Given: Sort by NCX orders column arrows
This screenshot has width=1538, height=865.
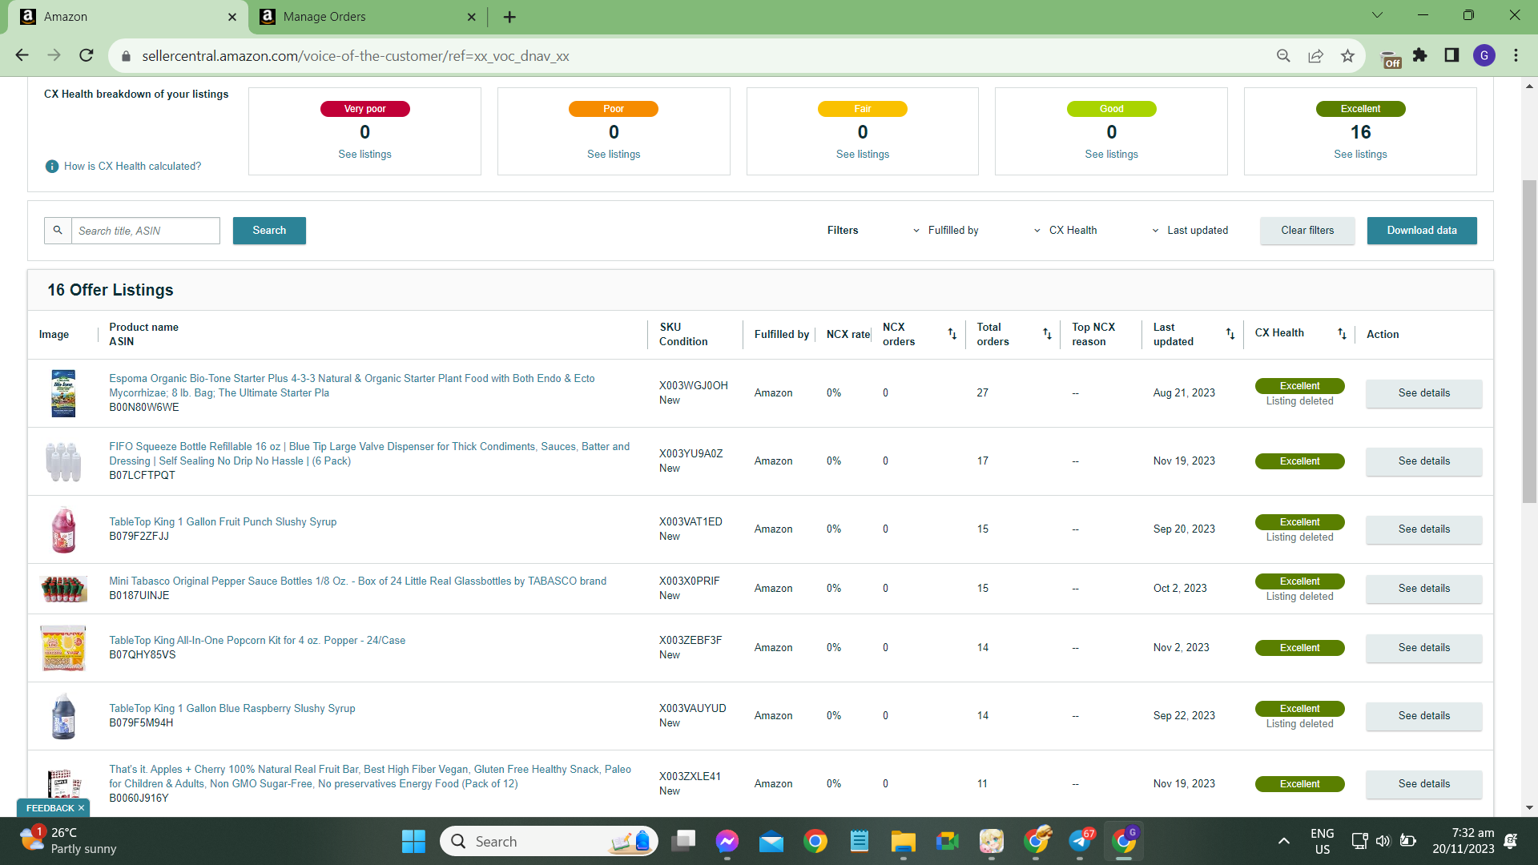Looking at the screenshot, I should [952, 334].
